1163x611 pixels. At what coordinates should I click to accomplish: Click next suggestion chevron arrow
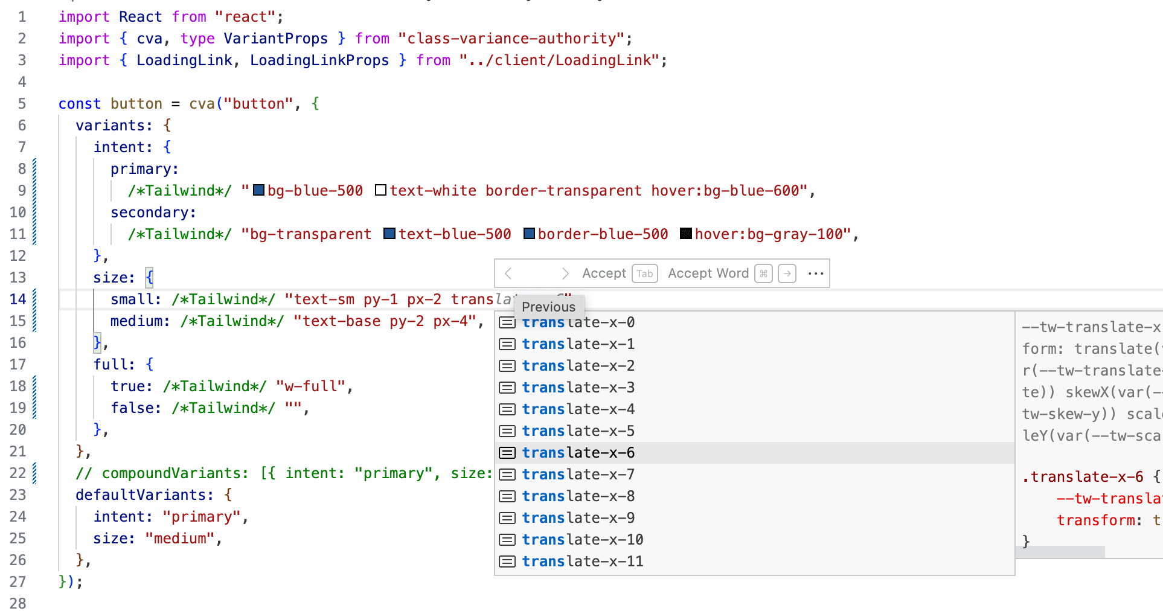[x=565, y=274]
